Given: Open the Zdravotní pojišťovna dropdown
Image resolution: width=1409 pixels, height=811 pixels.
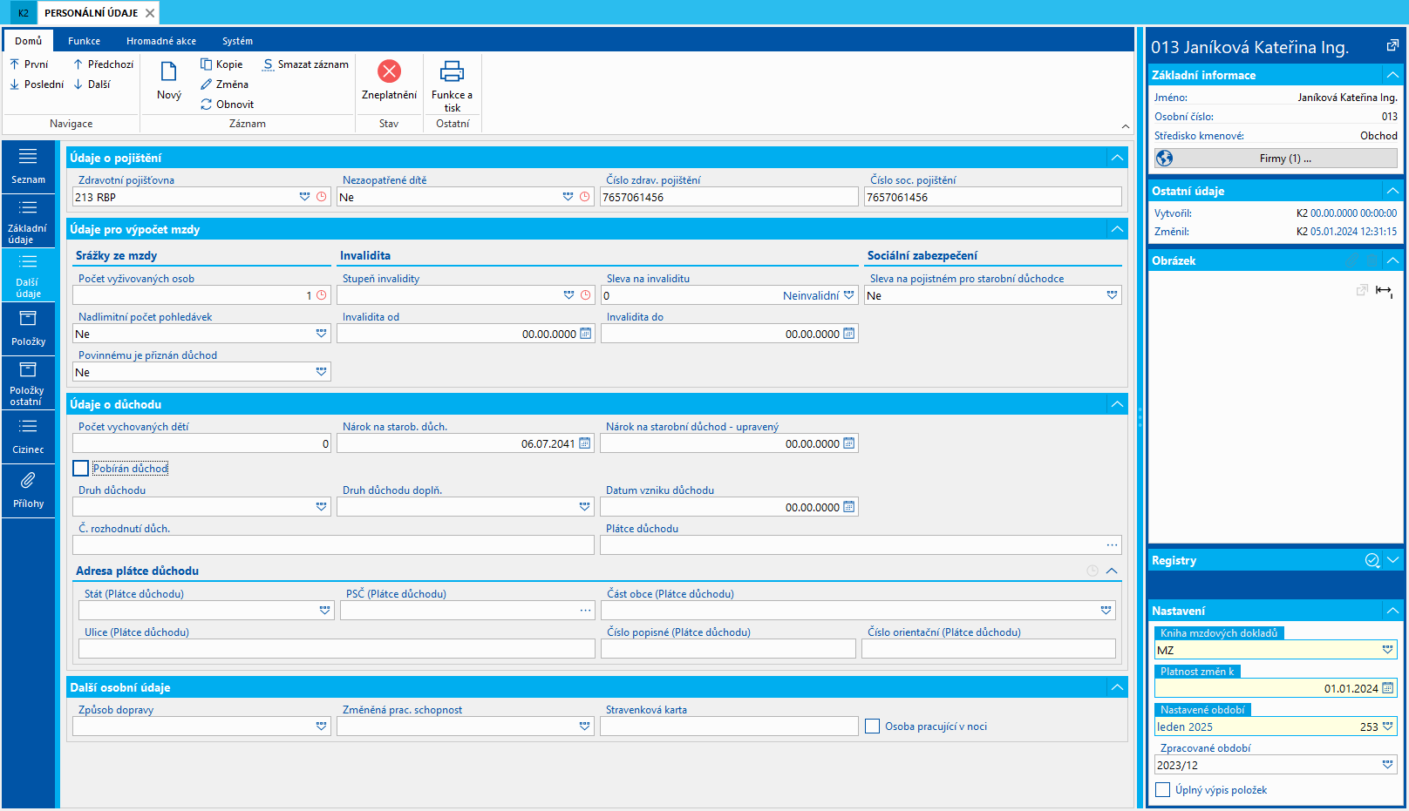Looking at the screenshot, I should (x=304, y=197).
